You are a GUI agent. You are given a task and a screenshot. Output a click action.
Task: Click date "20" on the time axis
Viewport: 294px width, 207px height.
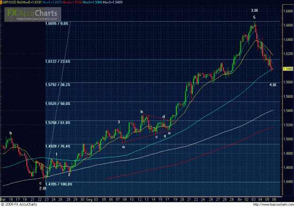click(x=182, y=199)
